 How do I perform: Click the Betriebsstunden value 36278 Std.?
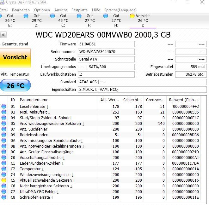[191, 74]
